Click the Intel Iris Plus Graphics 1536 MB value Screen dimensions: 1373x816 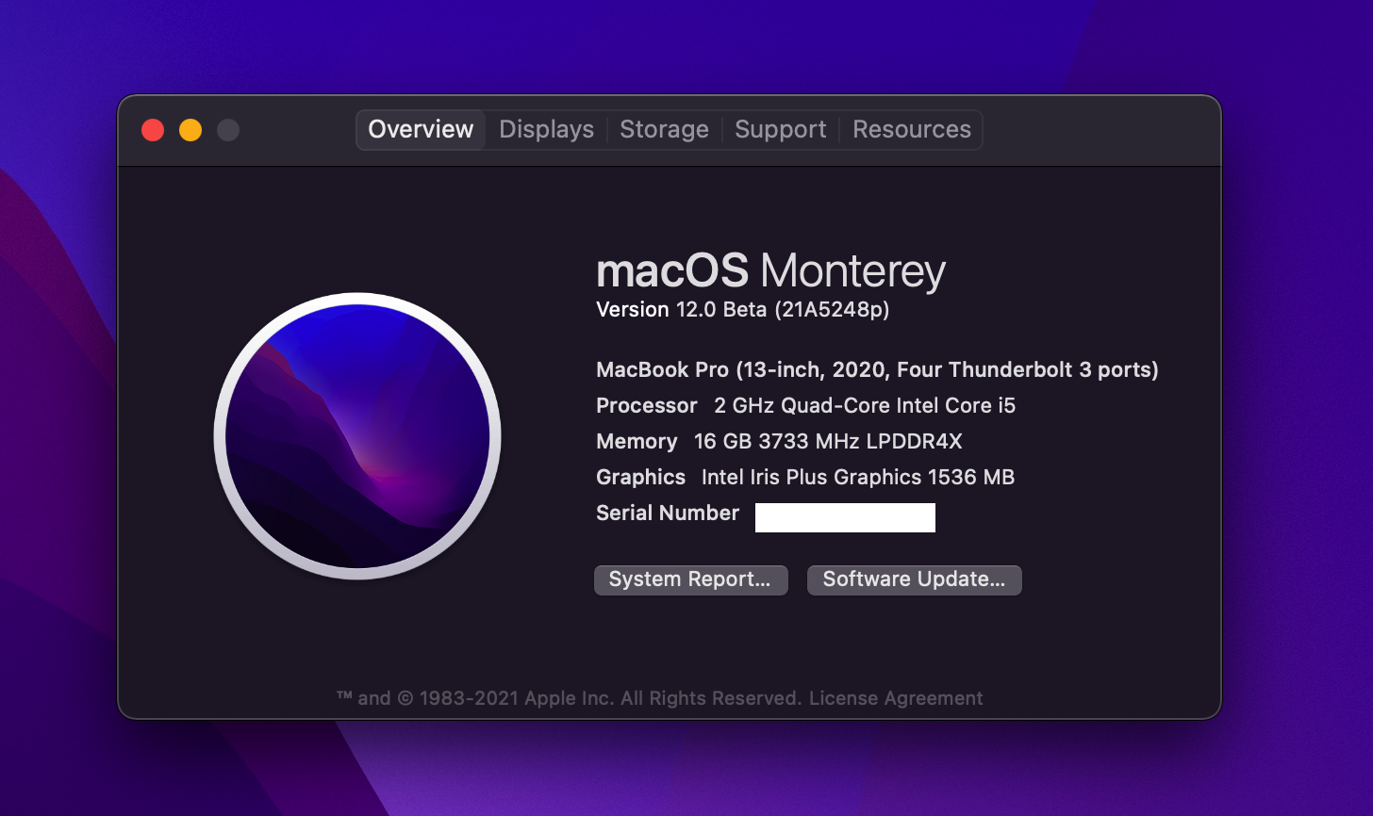858,477
